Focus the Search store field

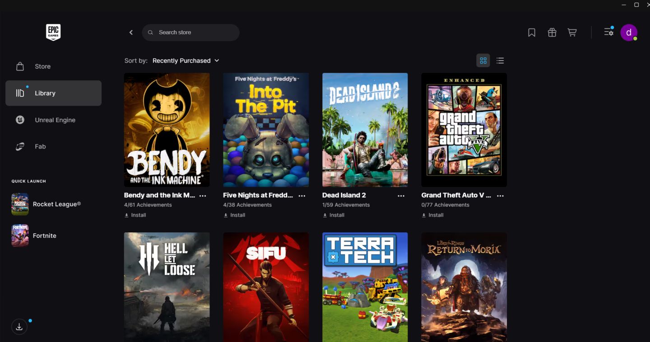click(x=190, y=32)
